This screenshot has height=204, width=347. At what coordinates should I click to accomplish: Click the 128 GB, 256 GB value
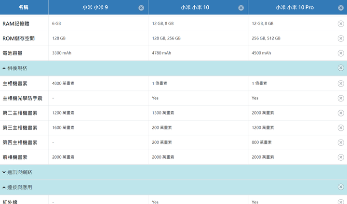166,38
